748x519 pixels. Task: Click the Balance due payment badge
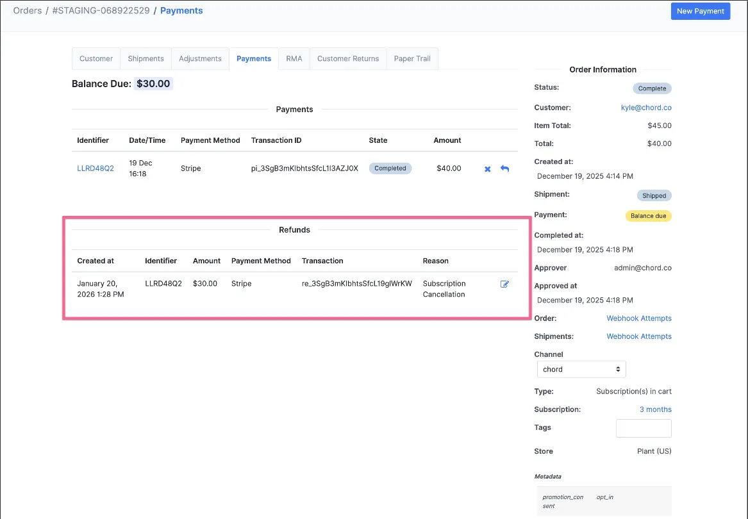coord(648,216)
